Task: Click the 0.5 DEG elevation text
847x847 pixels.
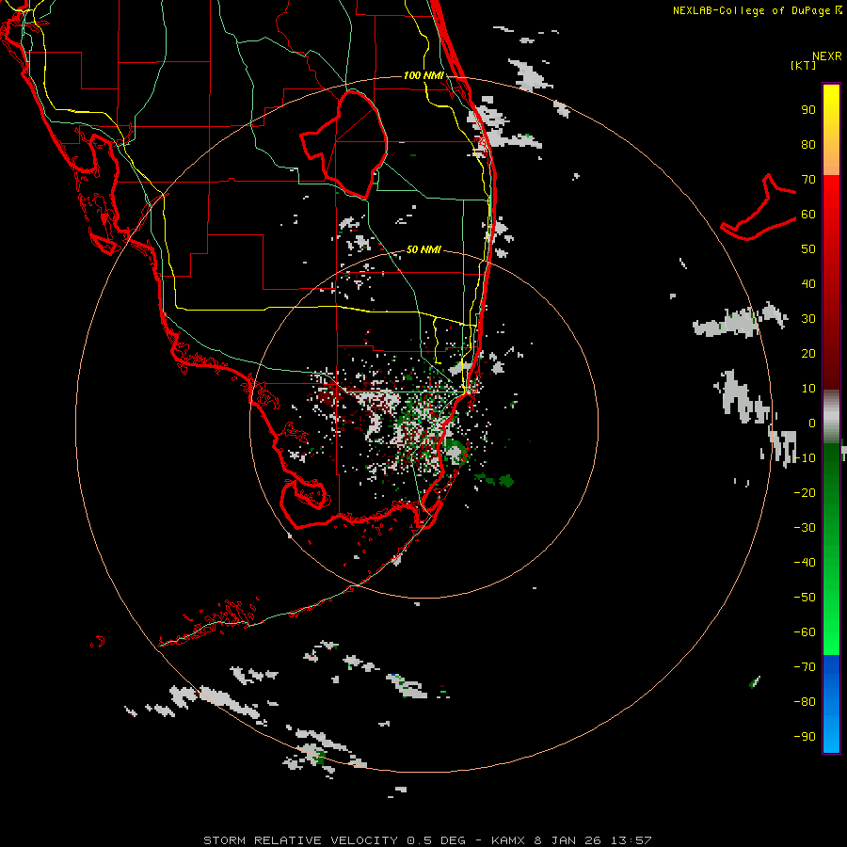Action: click(x=436, y=840)
